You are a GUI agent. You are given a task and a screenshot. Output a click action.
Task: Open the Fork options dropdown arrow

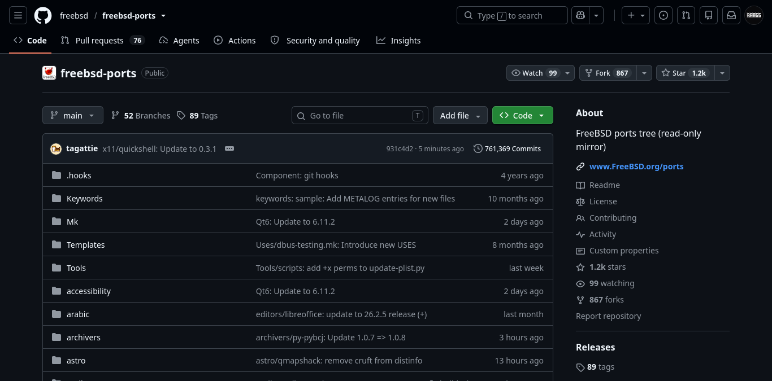point(644,73)
